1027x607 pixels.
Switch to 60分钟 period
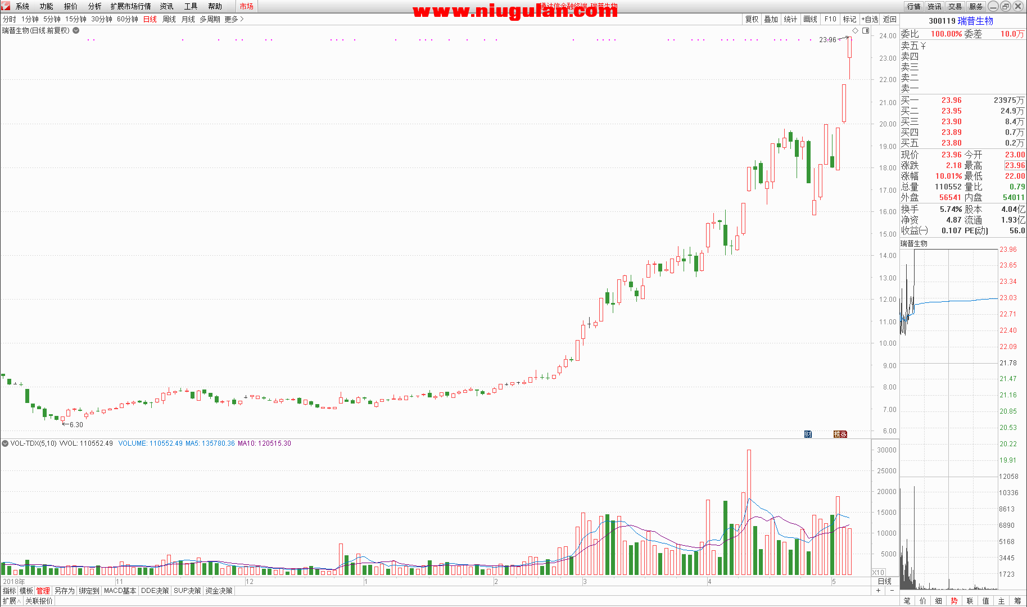128,19
